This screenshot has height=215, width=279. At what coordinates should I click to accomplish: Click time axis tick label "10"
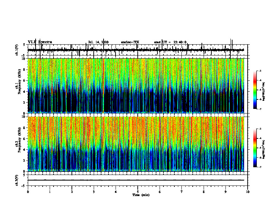(248, 192)
